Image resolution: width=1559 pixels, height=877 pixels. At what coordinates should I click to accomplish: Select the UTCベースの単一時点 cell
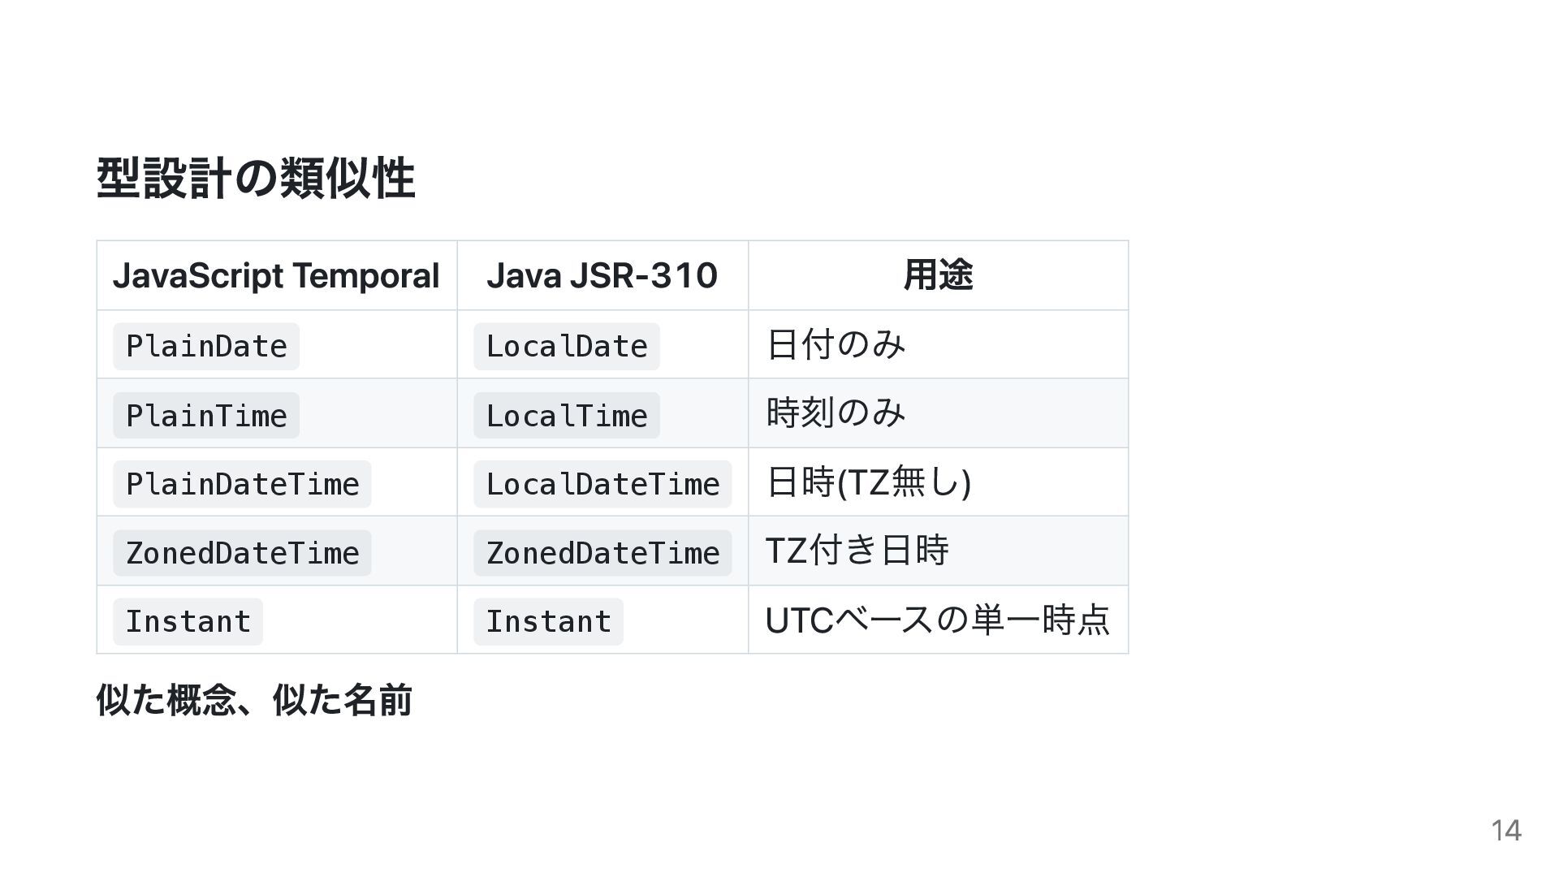coord(937,620)
